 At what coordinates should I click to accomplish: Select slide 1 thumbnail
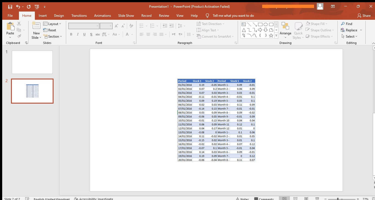pyautogui.click(x=32, y=62)
